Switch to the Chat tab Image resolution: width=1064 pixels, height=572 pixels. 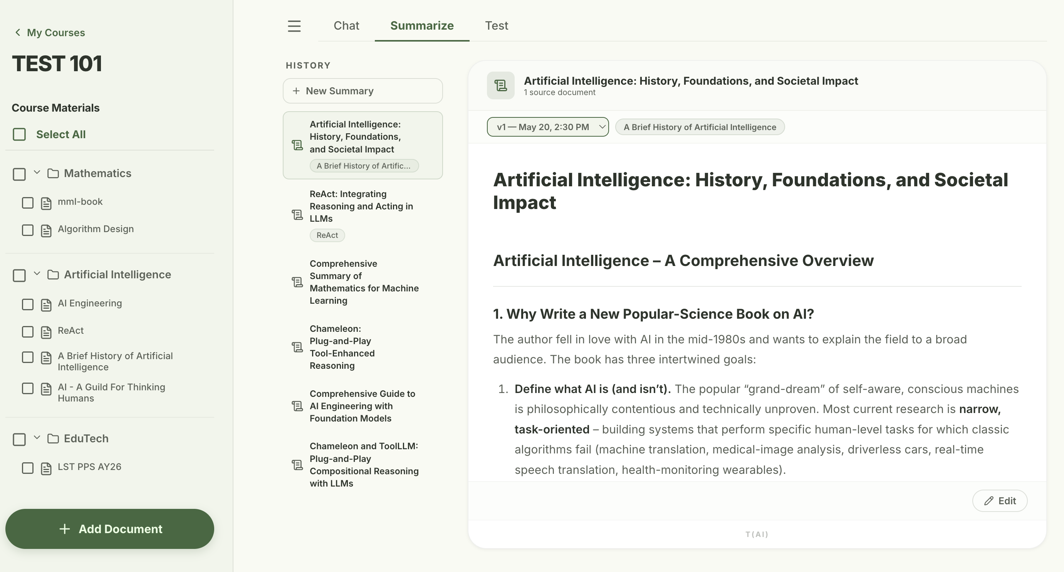click(x=346, y=25)
